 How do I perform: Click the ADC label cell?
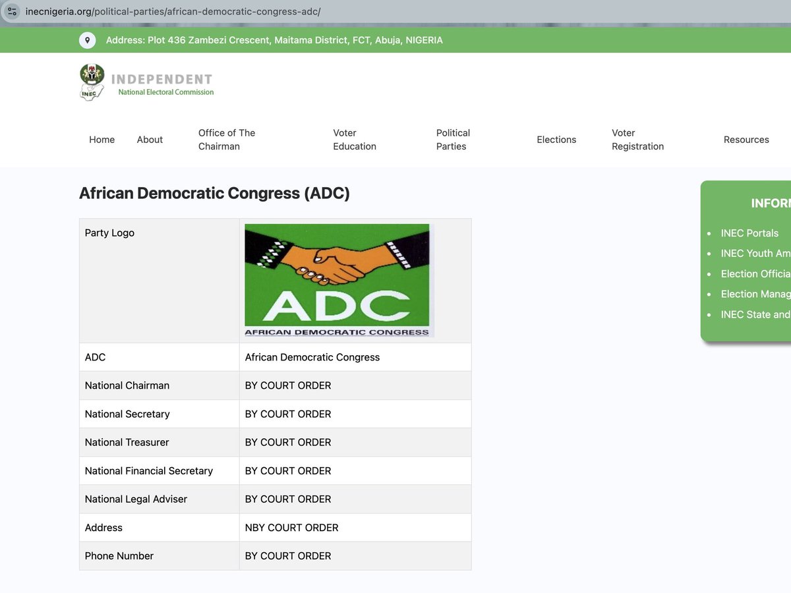point(160,357)
